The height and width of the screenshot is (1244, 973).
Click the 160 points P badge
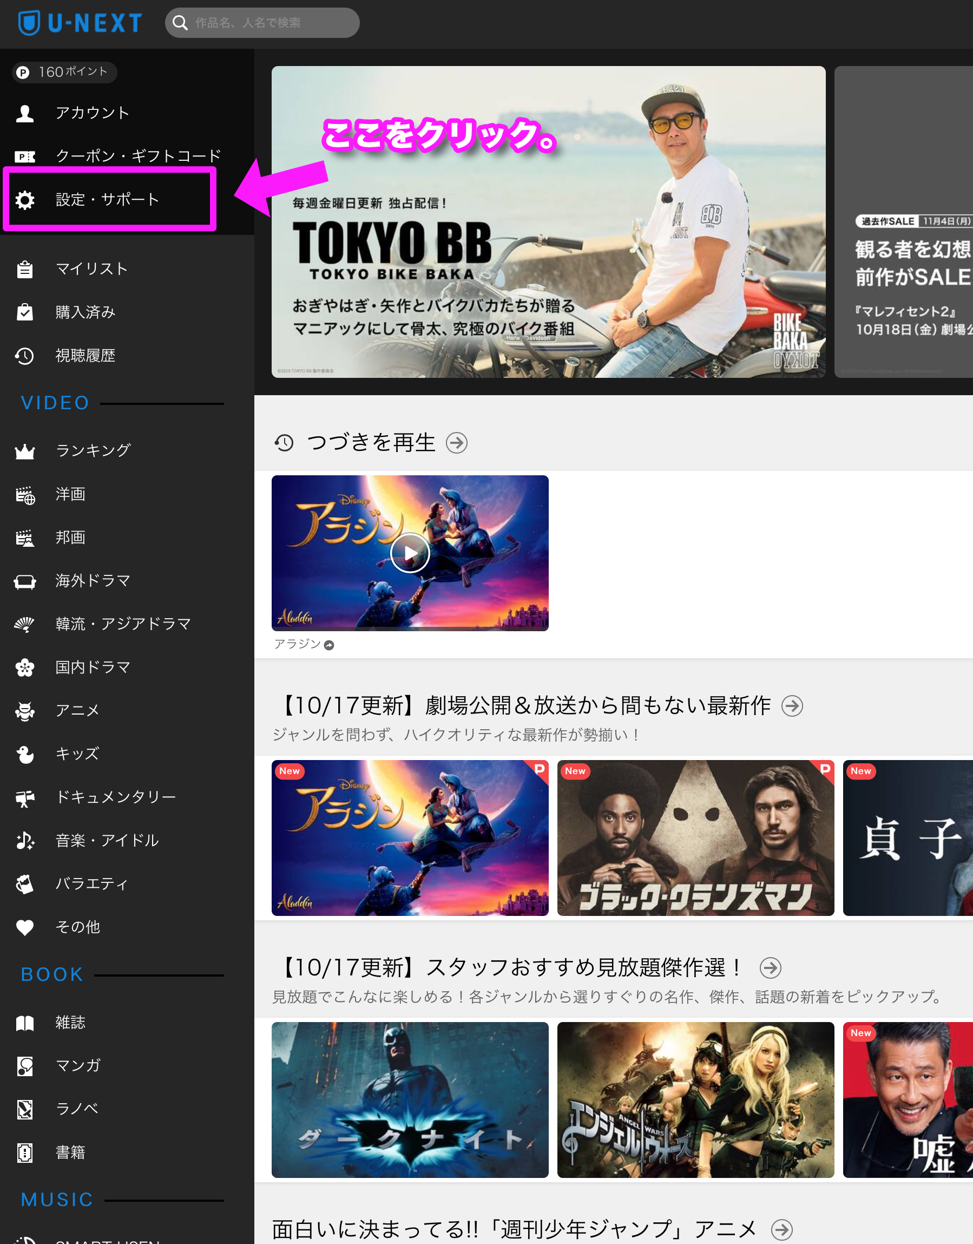click(x=64, y=73)
